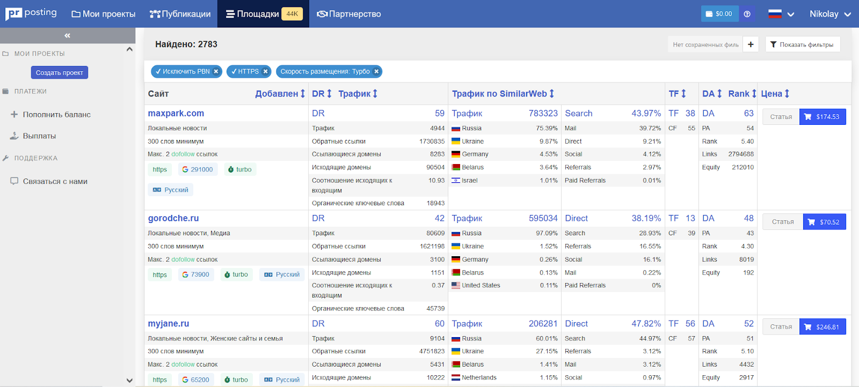Click the Русский tag on myjane.ru

tap(282, 379)
